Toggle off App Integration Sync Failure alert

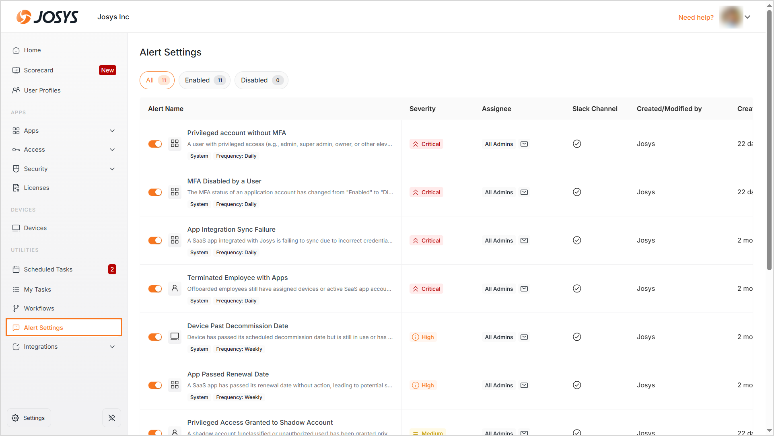coord(155,241)
